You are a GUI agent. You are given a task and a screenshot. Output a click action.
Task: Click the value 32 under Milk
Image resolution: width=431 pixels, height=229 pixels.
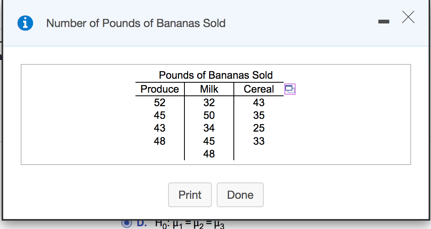pos(209,103)
